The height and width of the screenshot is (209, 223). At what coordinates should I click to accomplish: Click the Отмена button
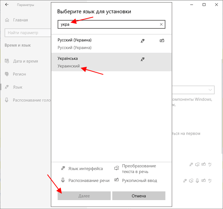click(x=139, y=196)
